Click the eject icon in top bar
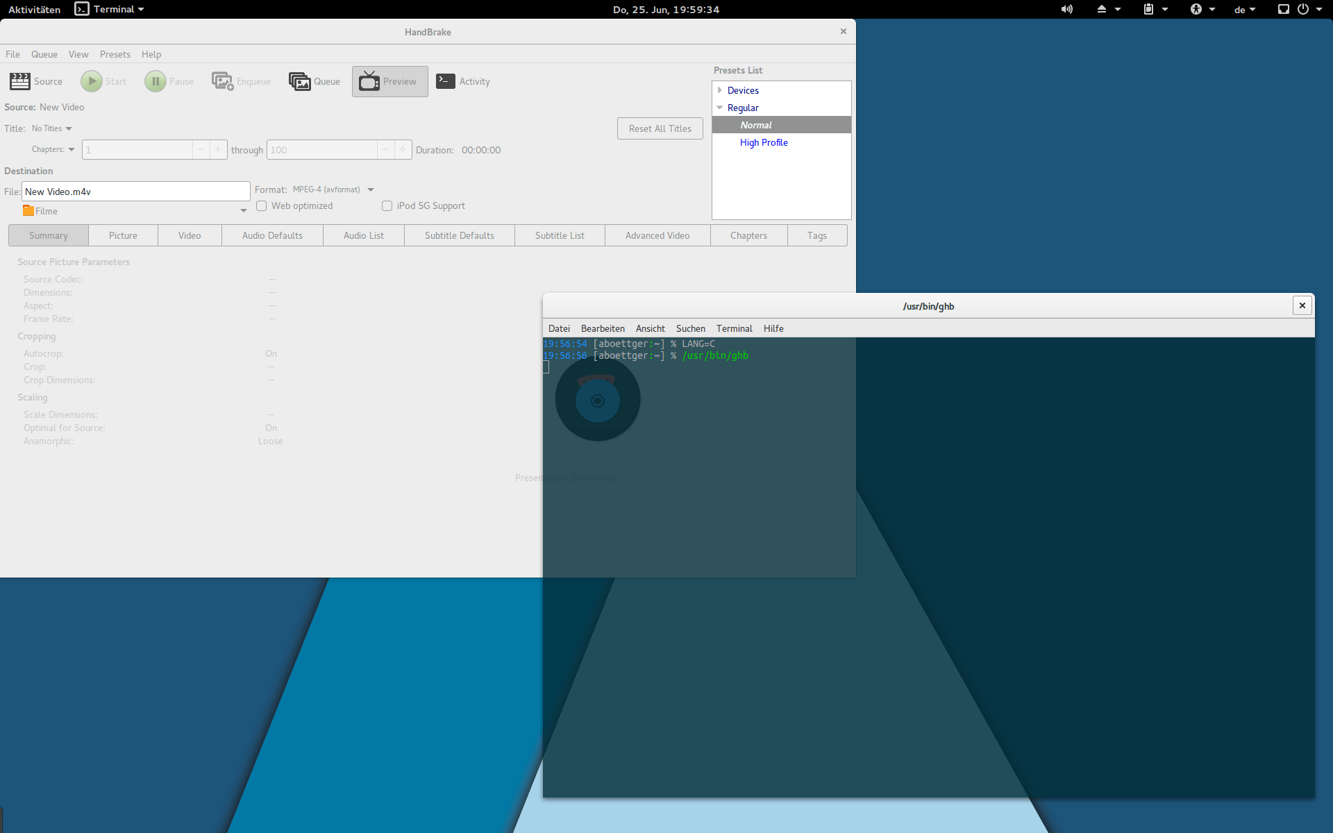This screenshot has width=1333, height=833. [1101, 9]
